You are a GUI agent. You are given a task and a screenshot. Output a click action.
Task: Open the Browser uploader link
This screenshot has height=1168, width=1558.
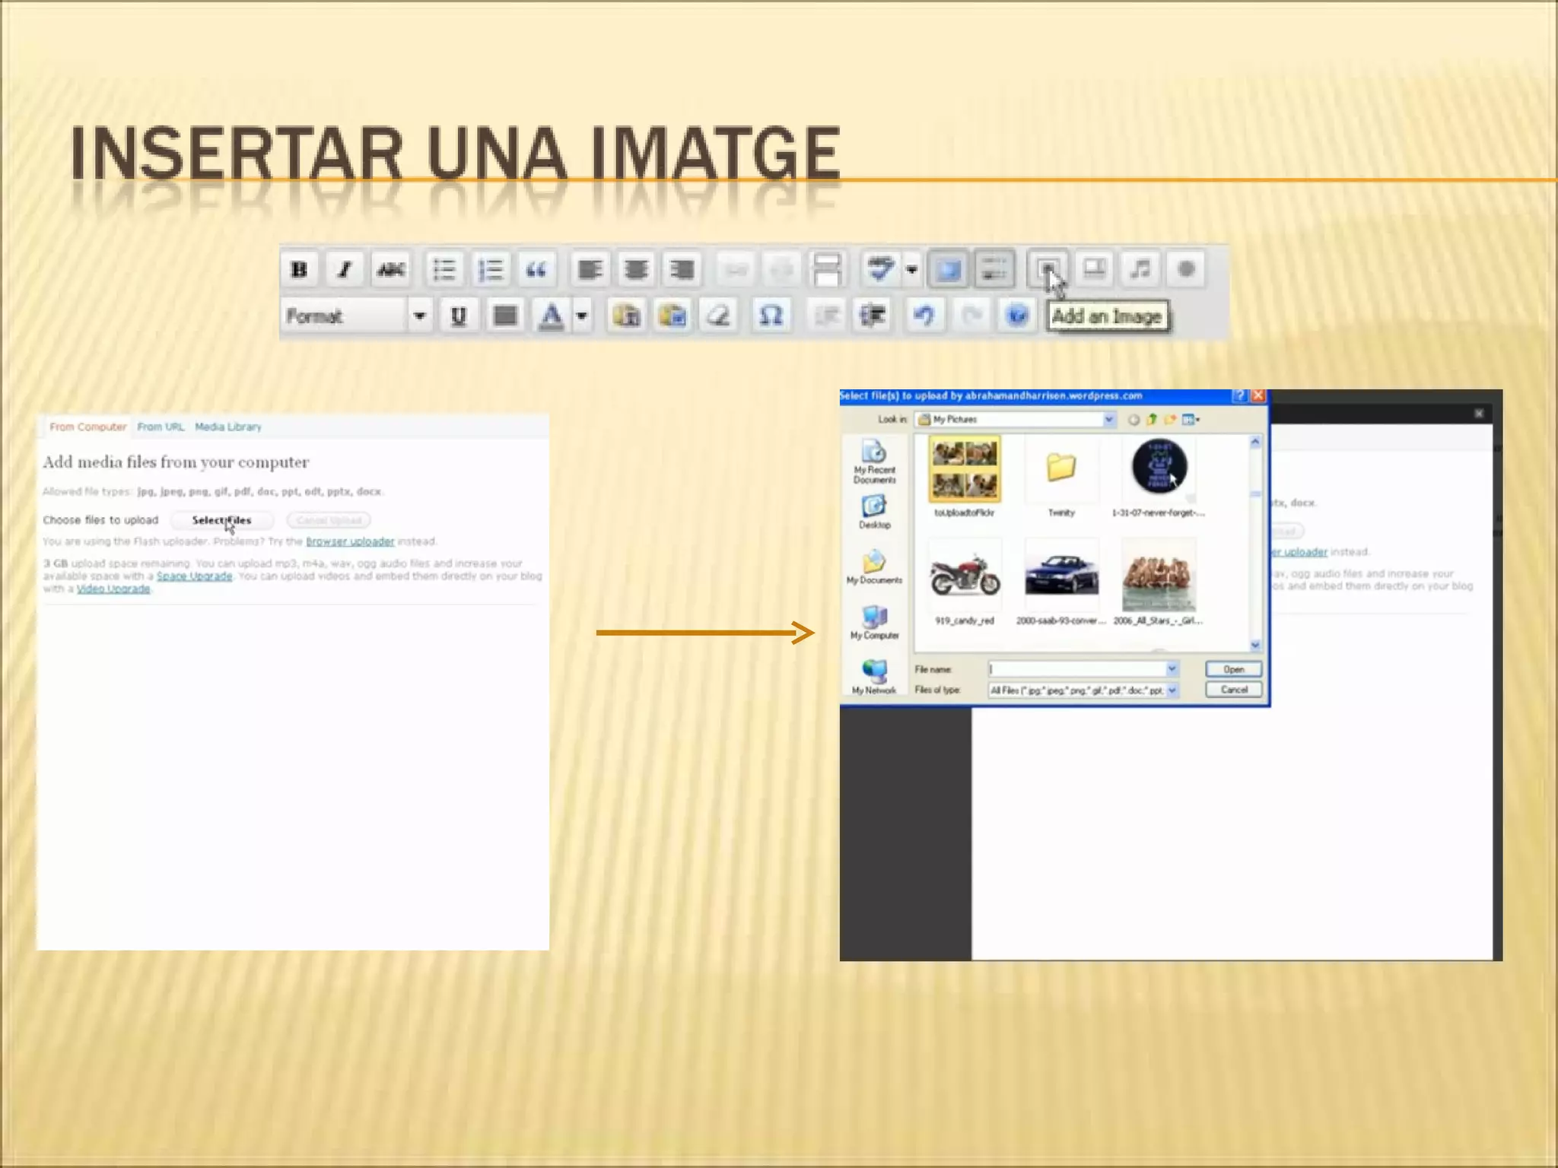pos(350,542)
